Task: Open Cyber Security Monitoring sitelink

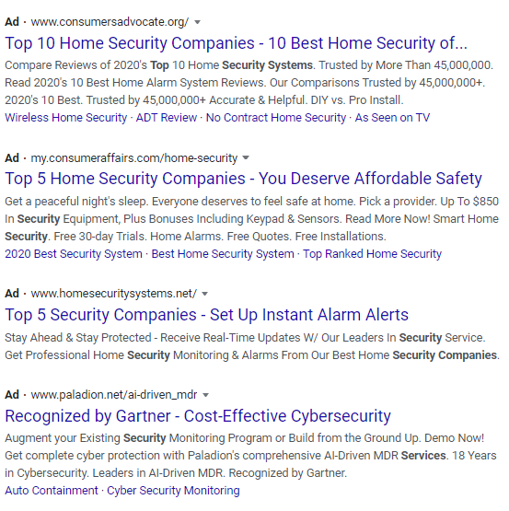Action: [173, 491]
